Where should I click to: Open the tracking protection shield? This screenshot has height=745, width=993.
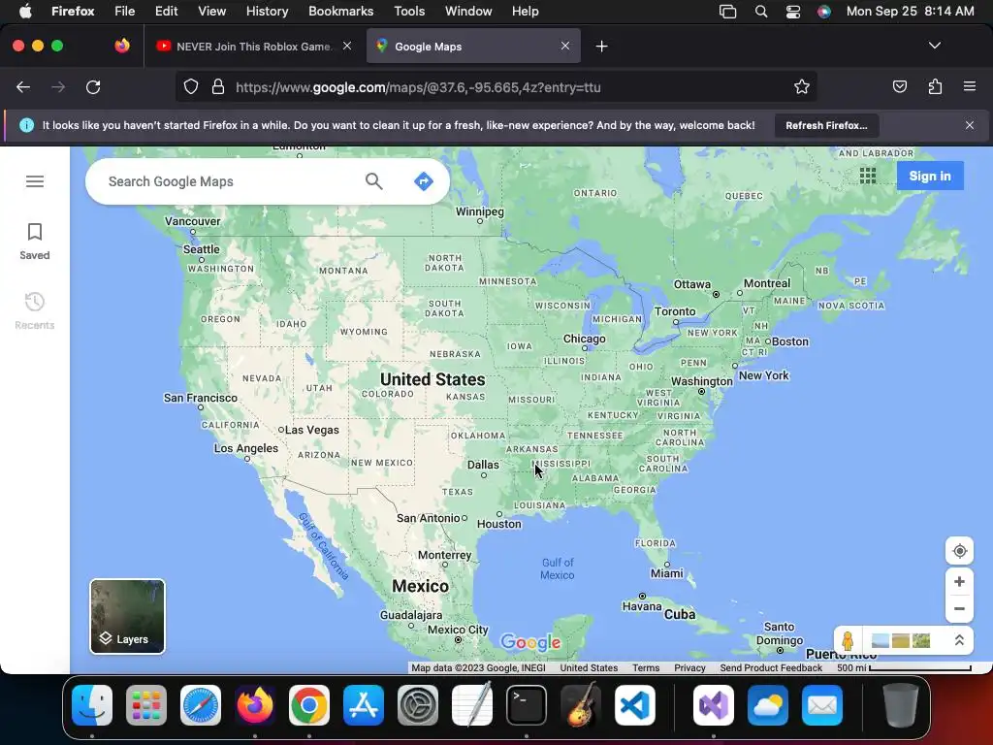point(191,87)
